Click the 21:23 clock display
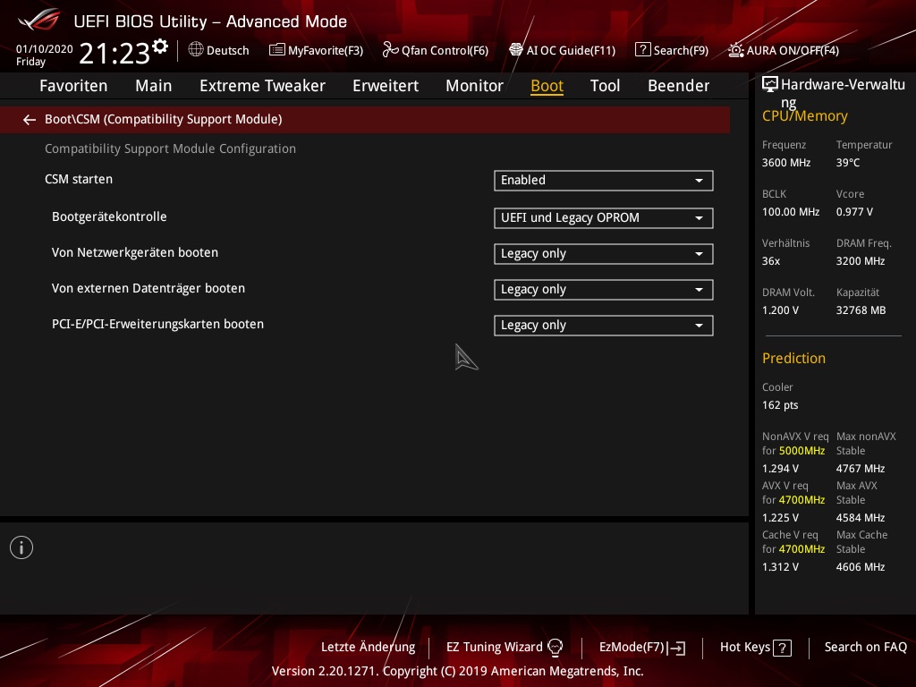Screen dimensions: 916x687 tap(114, 54)
